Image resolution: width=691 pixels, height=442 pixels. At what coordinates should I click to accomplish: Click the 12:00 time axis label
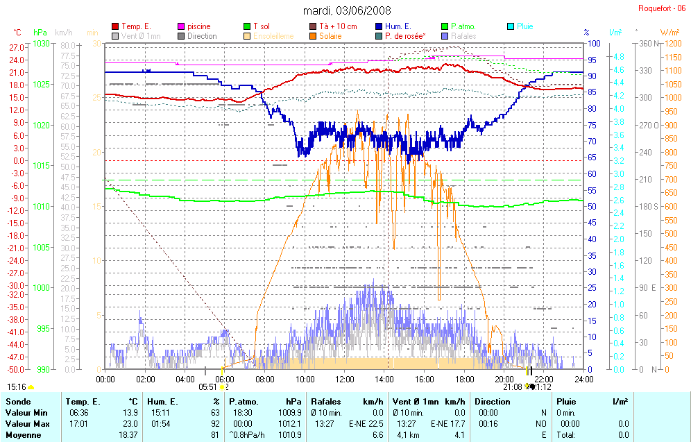344,380
